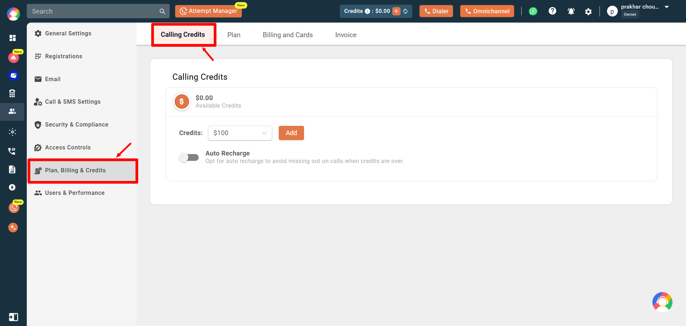Click the Auto Recharge description text
The width and height of the screenshot is (686, 326).
pos(305,161)
